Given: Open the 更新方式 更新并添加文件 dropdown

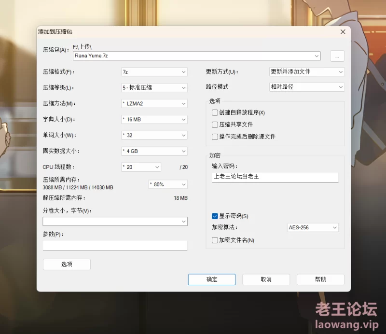Looking at the screenshot, I should tap(307, 72).
